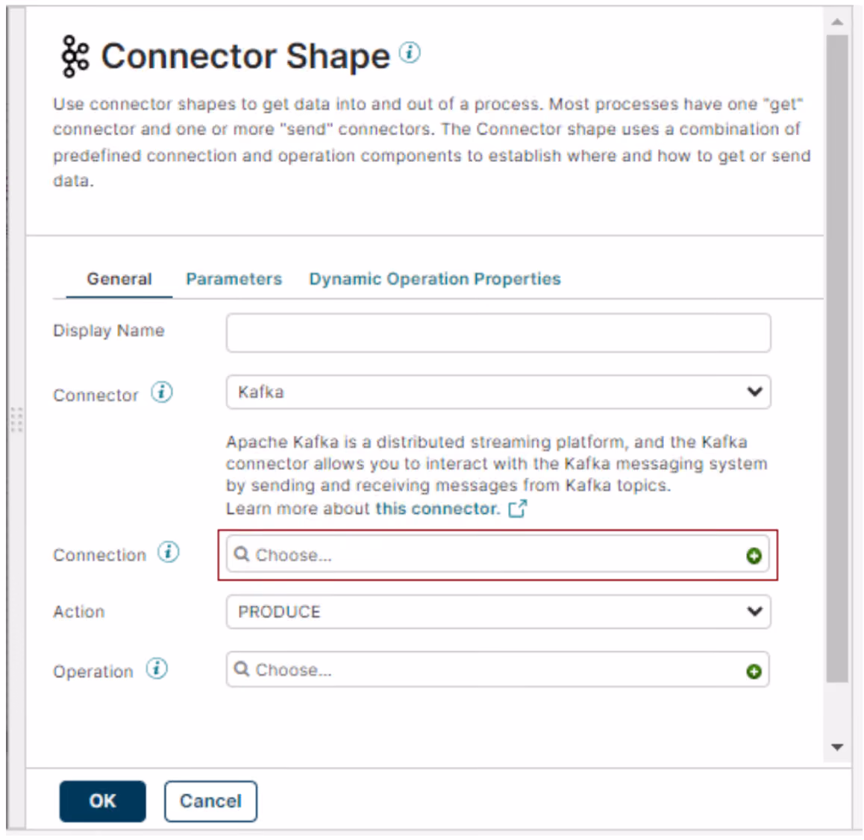
Task: Switch to the Parameters tab
Action: click(x=234, y=279)
